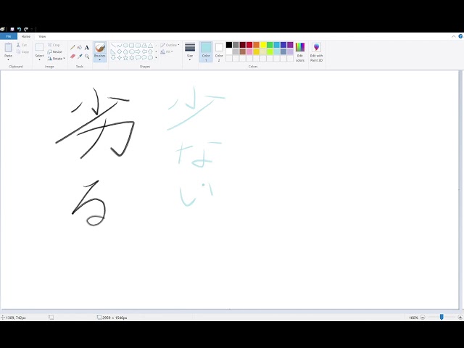Click the Undo arrow in the quick access toolbar
This screenshot has height=348, width=464.
(20, 29)
